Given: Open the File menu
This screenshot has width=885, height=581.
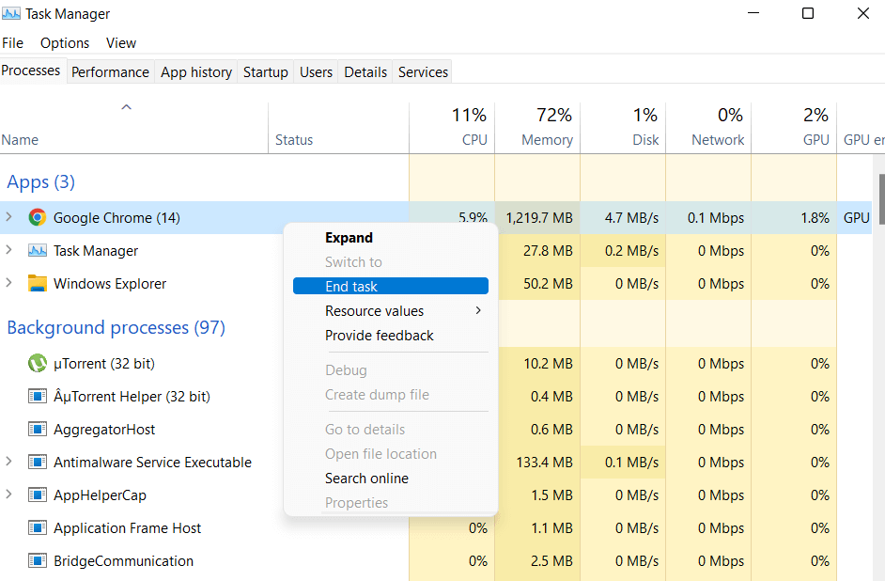Looking at the screenshot, I should pos(12,43).
